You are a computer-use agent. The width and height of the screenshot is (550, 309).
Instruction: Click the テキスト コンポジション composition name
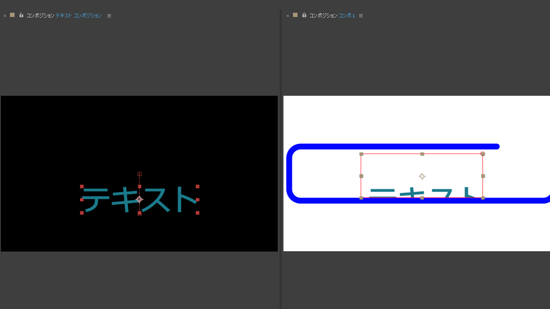(x=78, y=16)
